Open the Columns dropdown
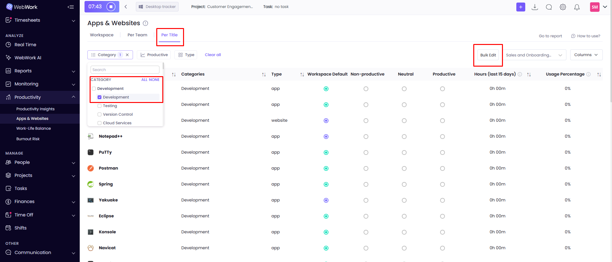The image size is (612, 262). pyautogui.click(x=586, y=55)
